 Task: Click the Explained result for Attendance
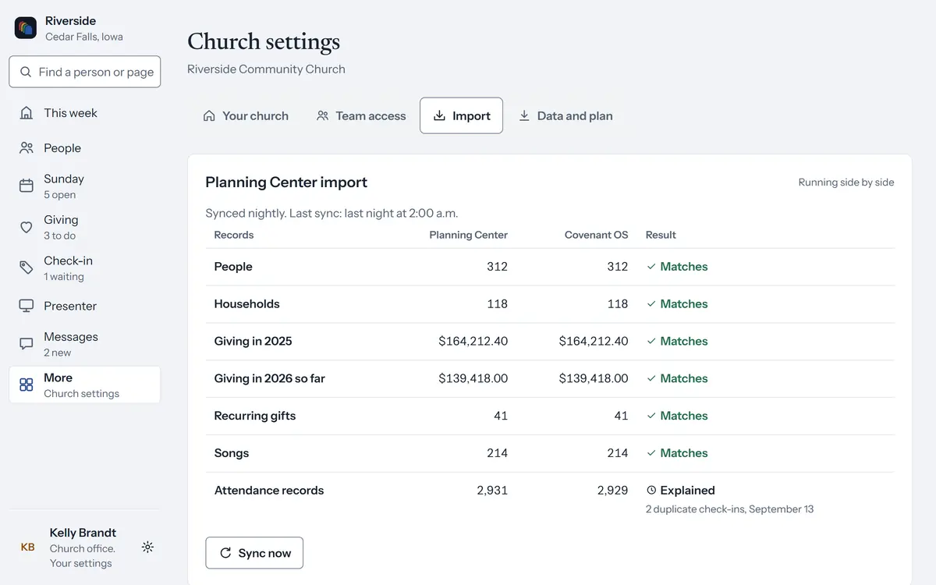tap(681, 491)
